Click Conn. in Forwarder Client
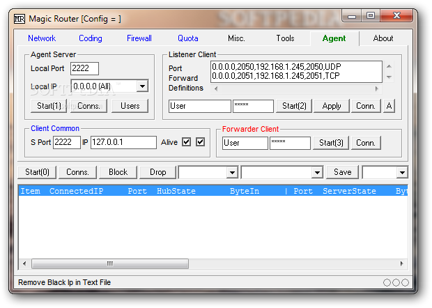This screenshot has width=432, height=308. click(x=366, y=143)
